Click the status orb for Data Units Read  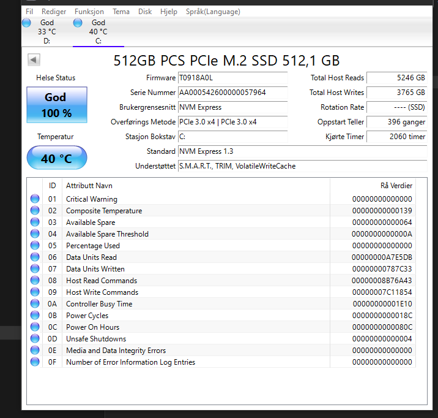tap(35, 257)
